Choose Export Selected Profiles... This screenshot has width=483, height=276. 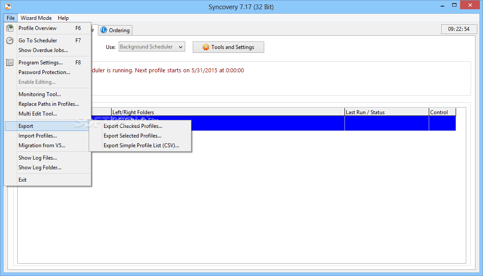tap(140, 135)
